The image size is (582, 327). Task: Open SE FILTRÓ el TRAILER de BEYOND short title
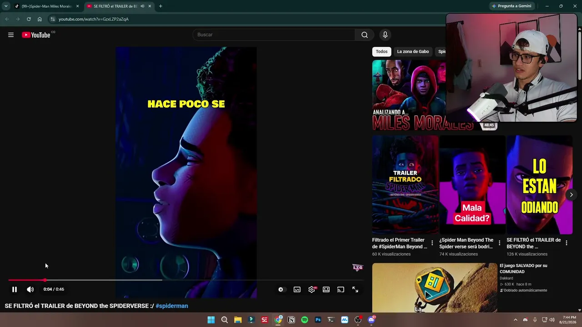tap(534, 243)
